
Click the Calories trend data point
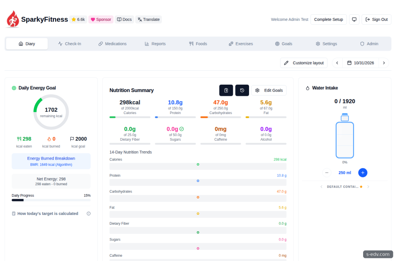pyautogui.click(x=198, y=164)
